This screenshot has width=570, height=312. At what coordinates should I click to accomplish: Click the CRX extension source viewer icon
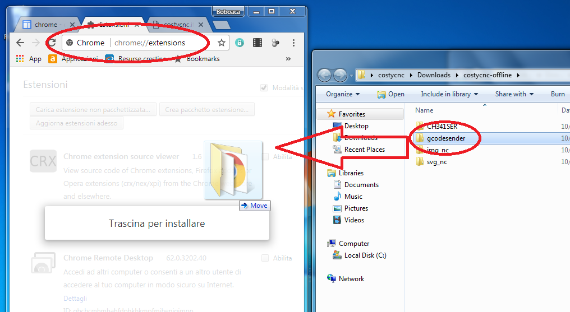(43, 161)
